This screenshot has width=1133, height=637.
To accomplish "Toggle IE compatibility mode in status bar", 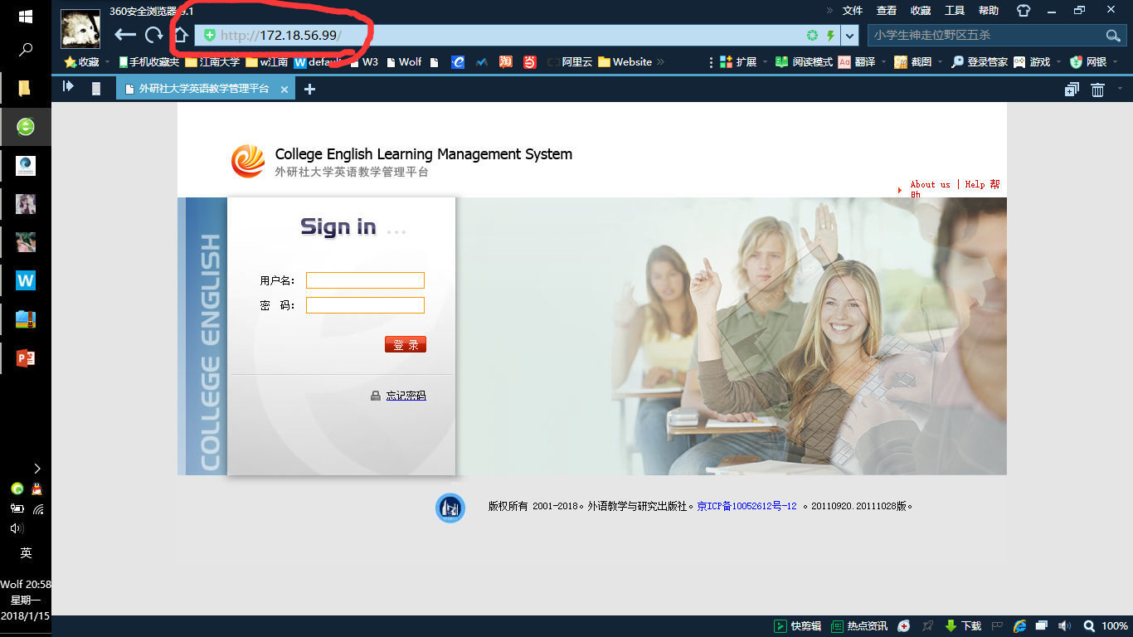I will (x=1019, y=626).
